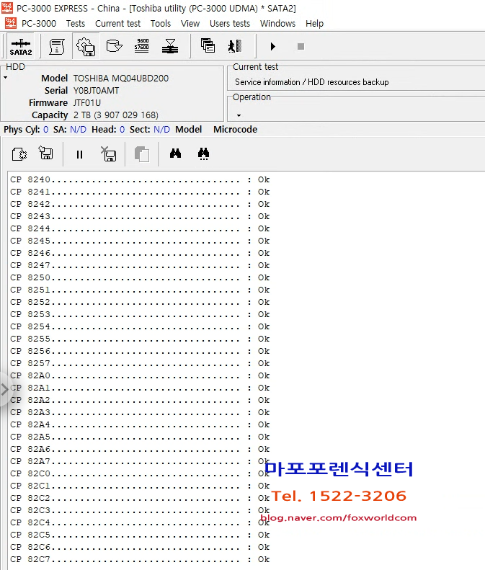Select the serial number Y0BJT0AMT
485x570 pixels.
[97, 91]
